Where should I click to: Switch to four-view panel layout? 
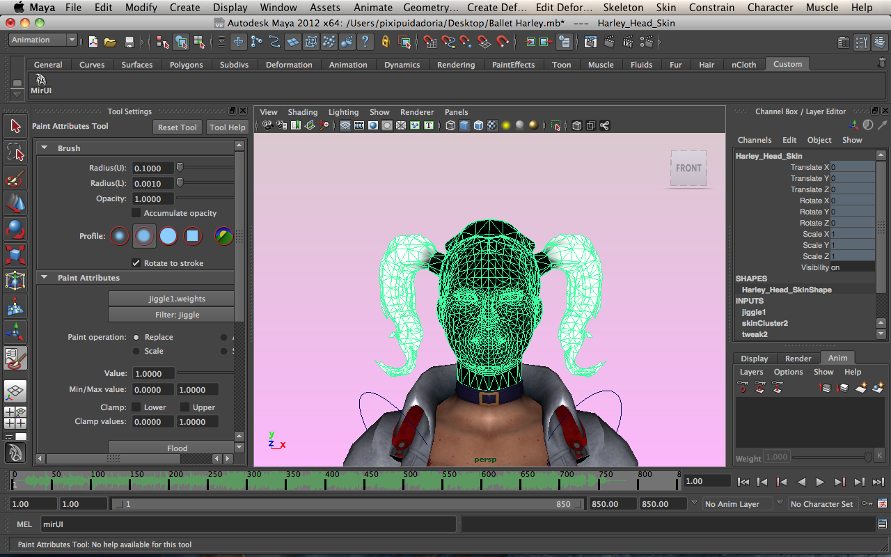click(x=15, y=418)
